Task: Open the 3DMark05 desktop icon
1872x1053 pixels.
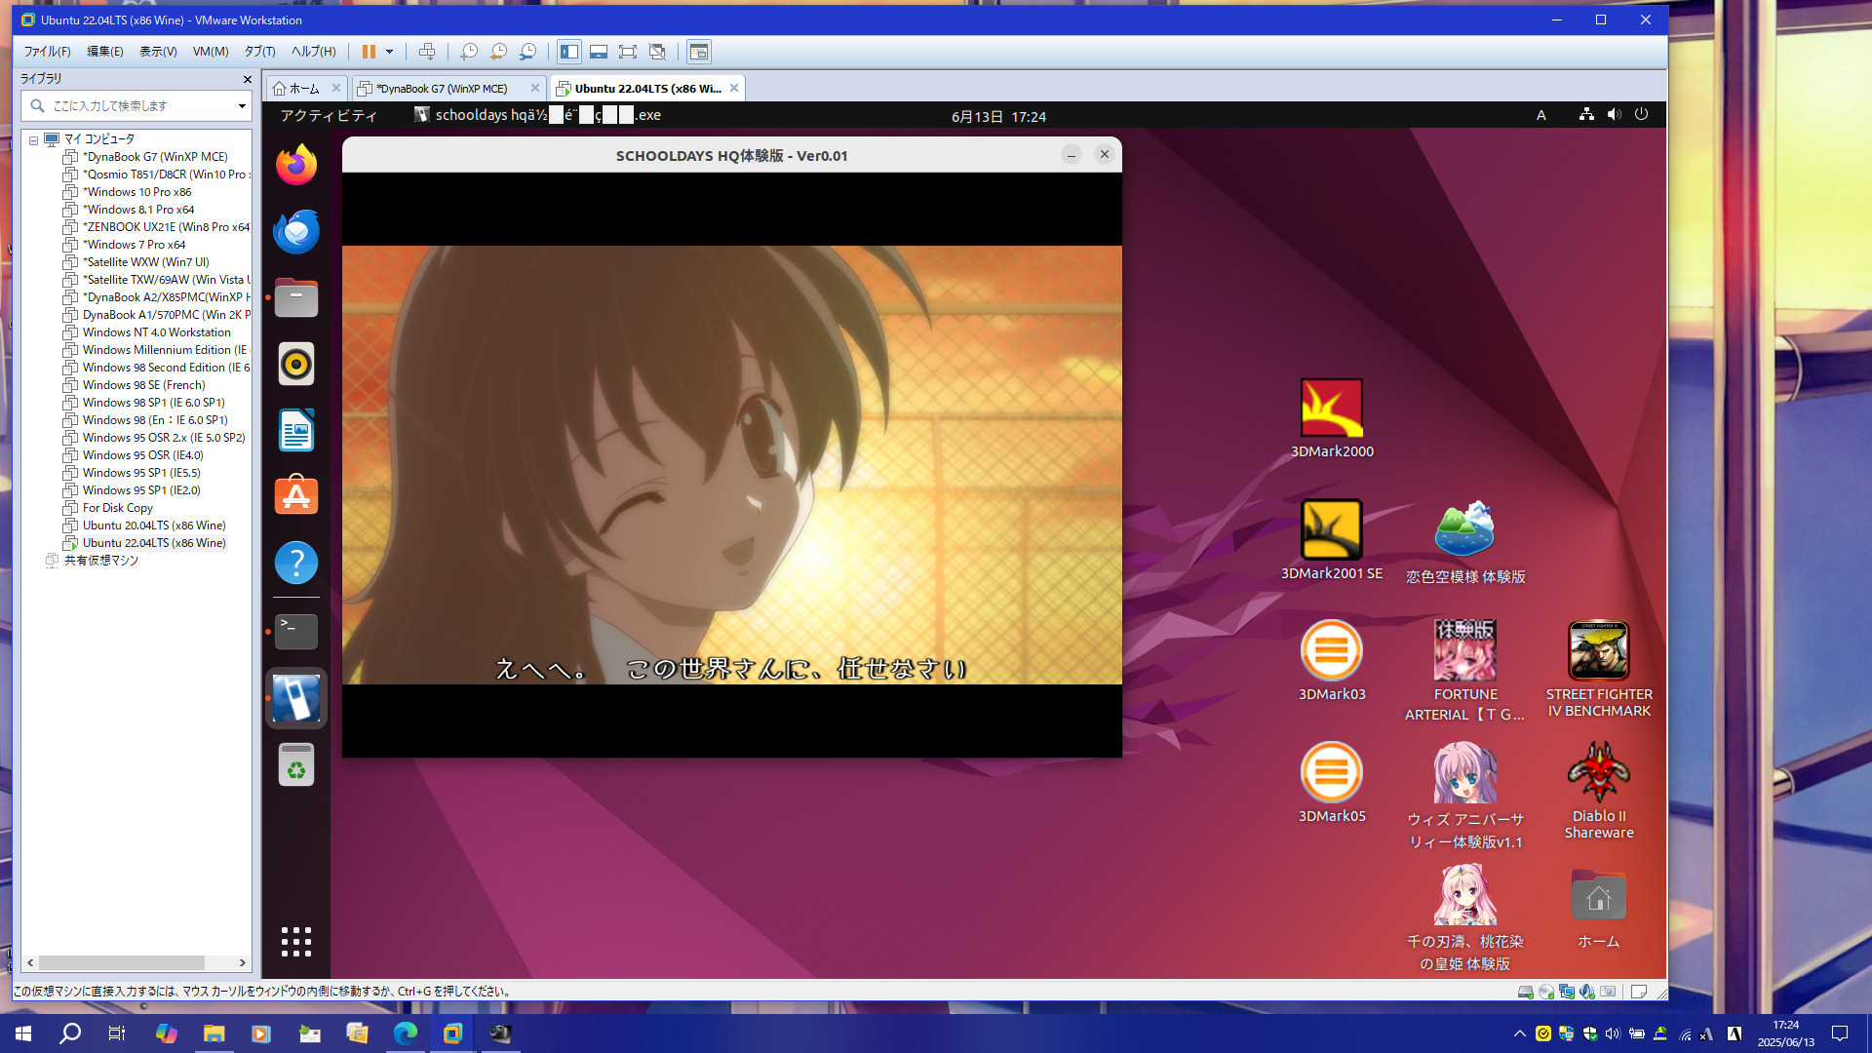Action: (1332, 783)
